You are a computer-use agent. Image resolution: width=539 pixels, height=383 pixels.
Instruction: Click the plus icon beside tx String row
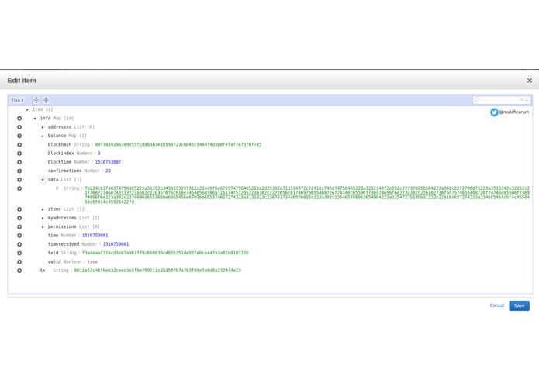[x=19, y=271]
